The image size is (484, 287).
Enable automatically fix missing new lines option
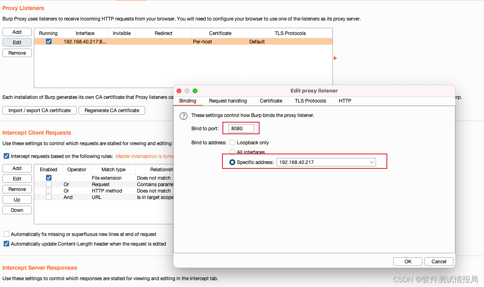point(6,234)
